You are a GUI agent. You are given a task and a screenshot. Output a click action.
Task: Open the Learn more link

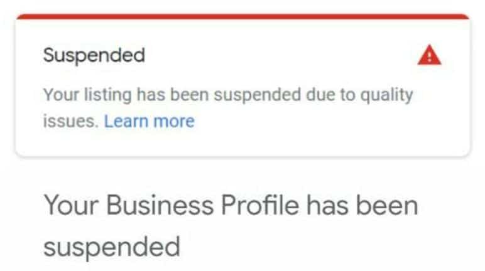coord(149,120)
